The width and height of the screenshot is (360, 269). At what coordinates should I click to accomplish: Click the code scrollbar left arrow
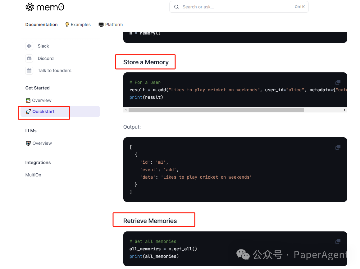coord(126,110)
